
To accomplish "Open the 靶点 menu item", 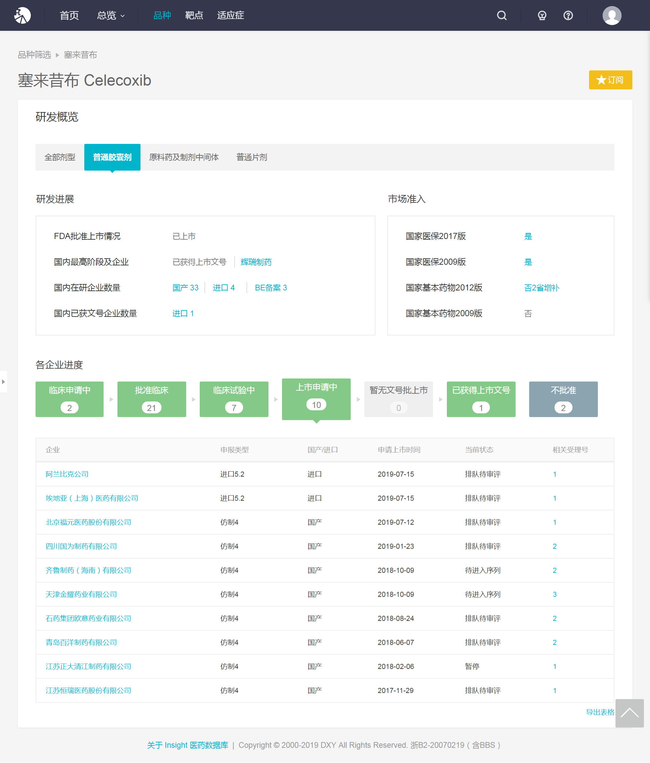I will 194,16.
